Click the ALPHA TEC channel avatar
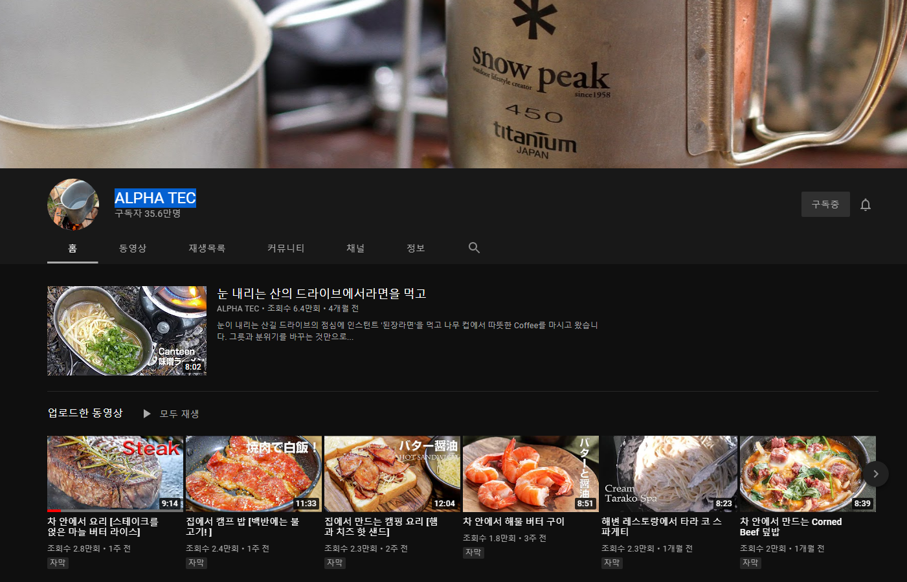The image size is (907, 582). tap(73, 205)
